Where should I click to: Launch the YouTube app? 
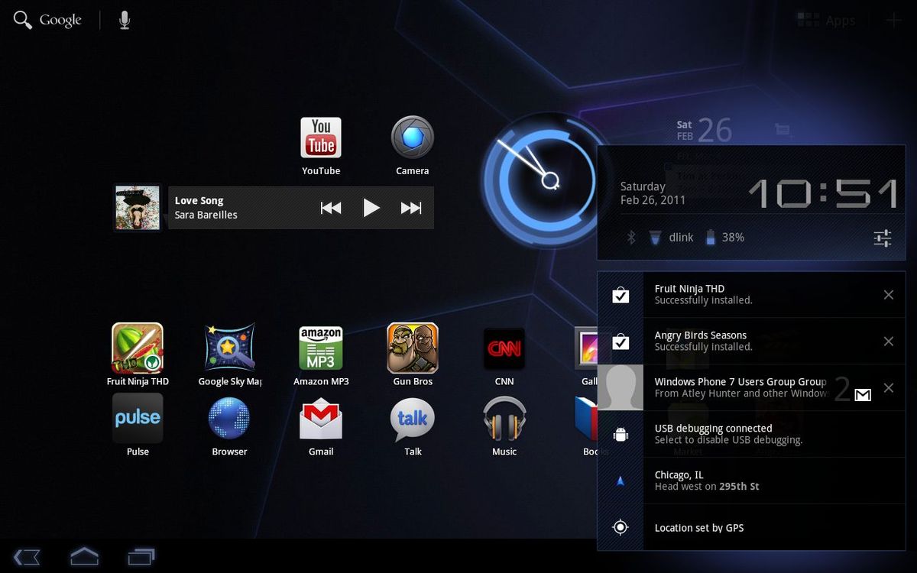pyautogui.click(x=321, y=138)
